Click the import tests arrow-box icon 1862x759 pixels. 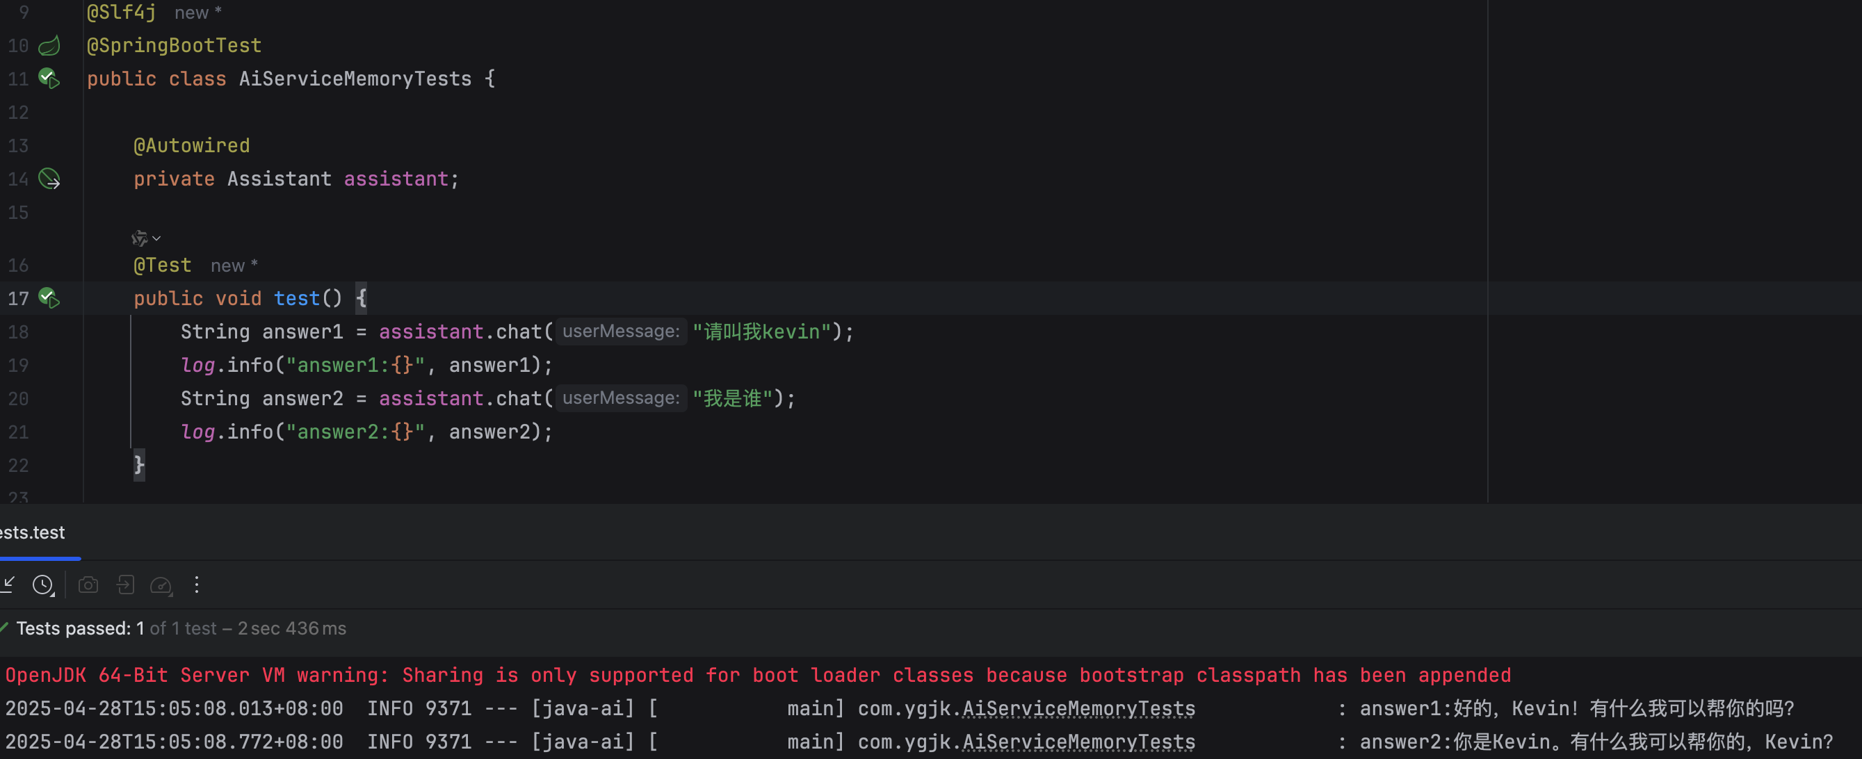(x=125, y=585)
